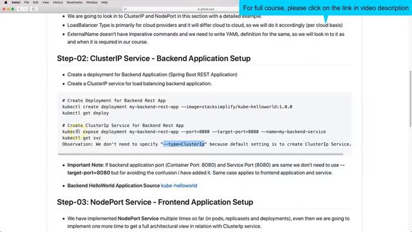Click the Step-03 NodePort Service heading

click(x=155, y=202)
